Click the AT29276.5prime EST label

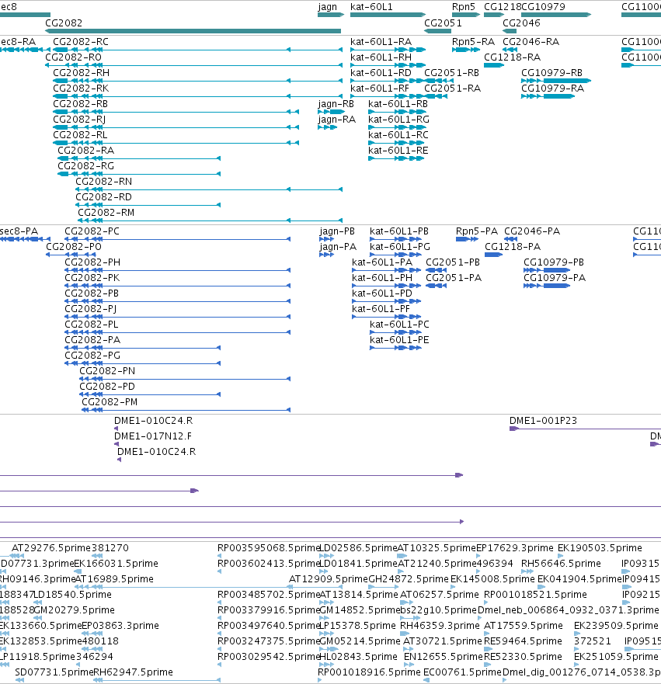(x=51, y=548)
